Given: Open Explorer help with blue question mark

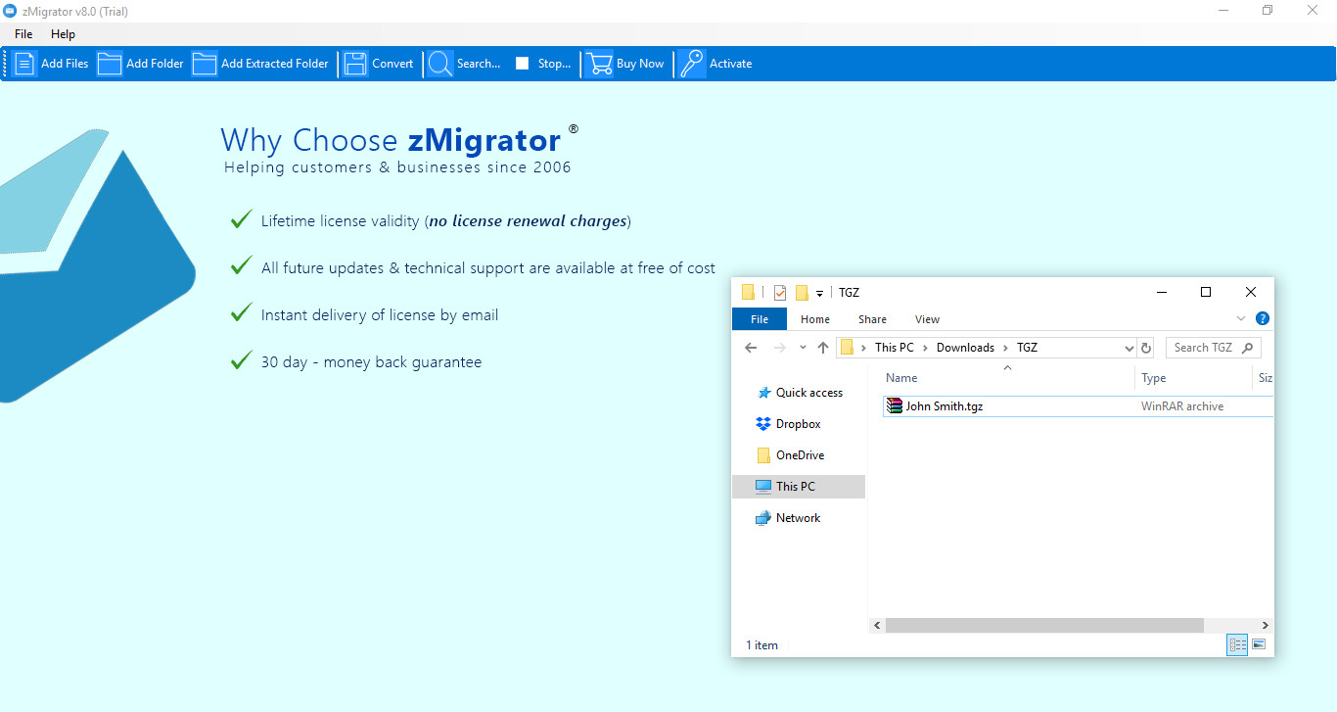Looking at the screenshot, I should [x=1263, y=318].
